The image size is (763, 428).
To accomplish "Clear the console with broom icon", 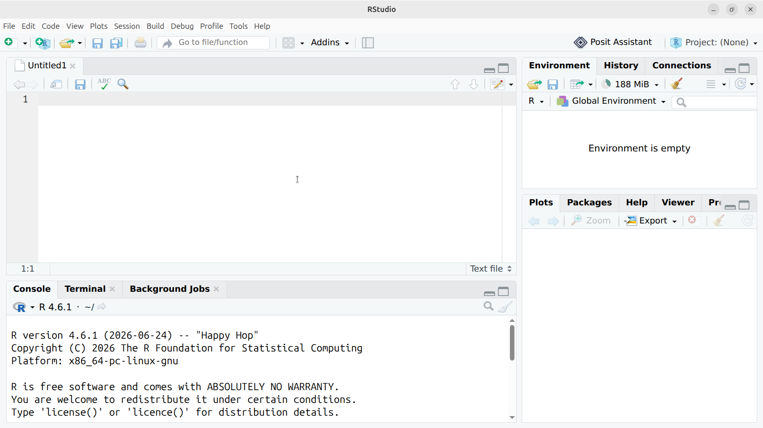I will tap(506, 307).
